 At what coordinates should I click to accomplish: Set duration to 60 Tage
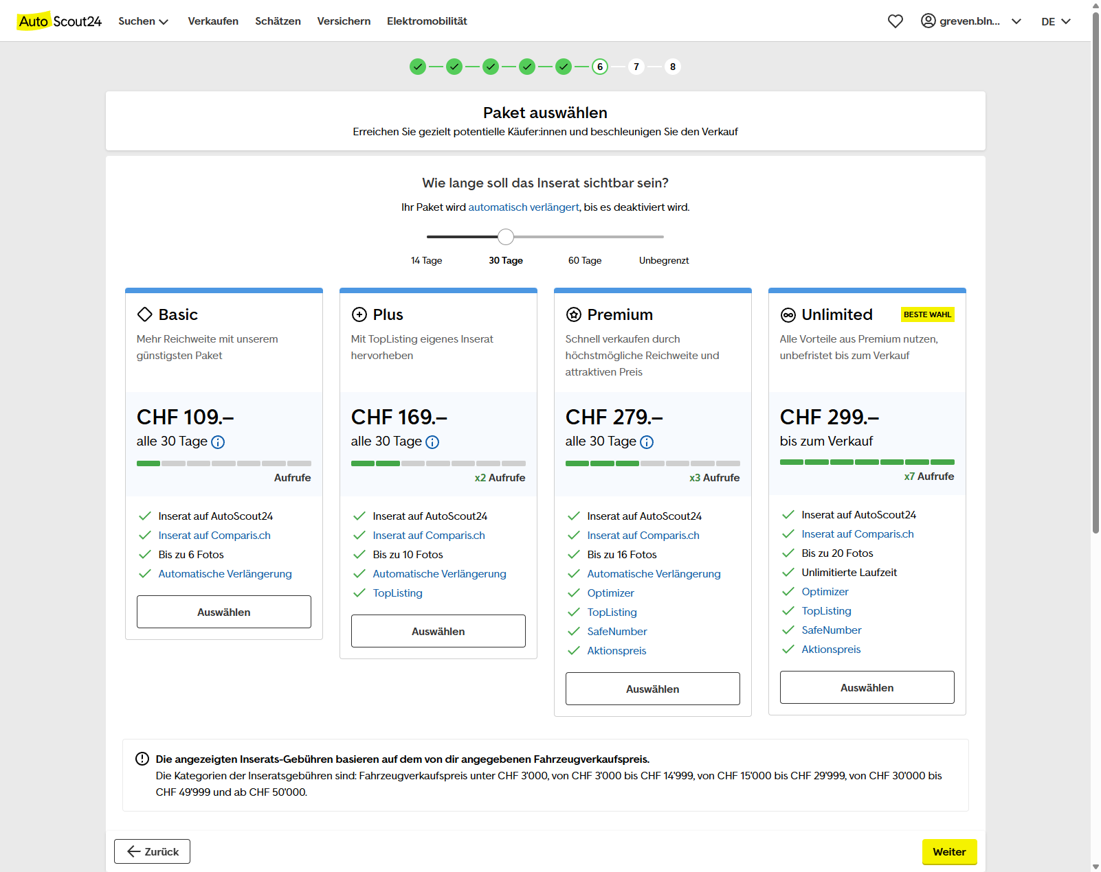click(585, 260)
